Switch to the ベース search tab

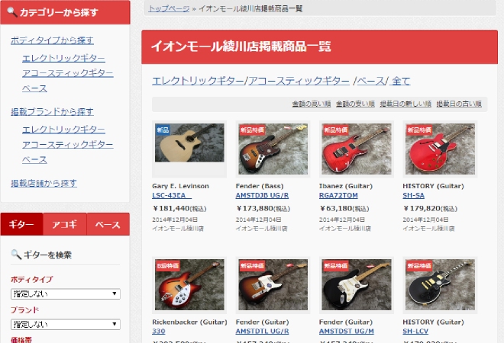tap(108, 224)
